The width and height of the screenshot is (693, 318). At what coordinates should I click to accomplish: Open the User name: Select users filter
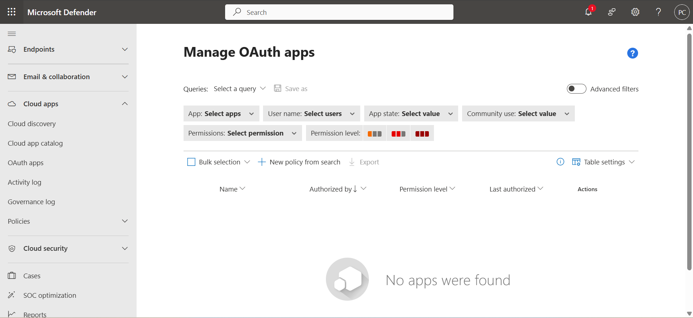point(311,113)
